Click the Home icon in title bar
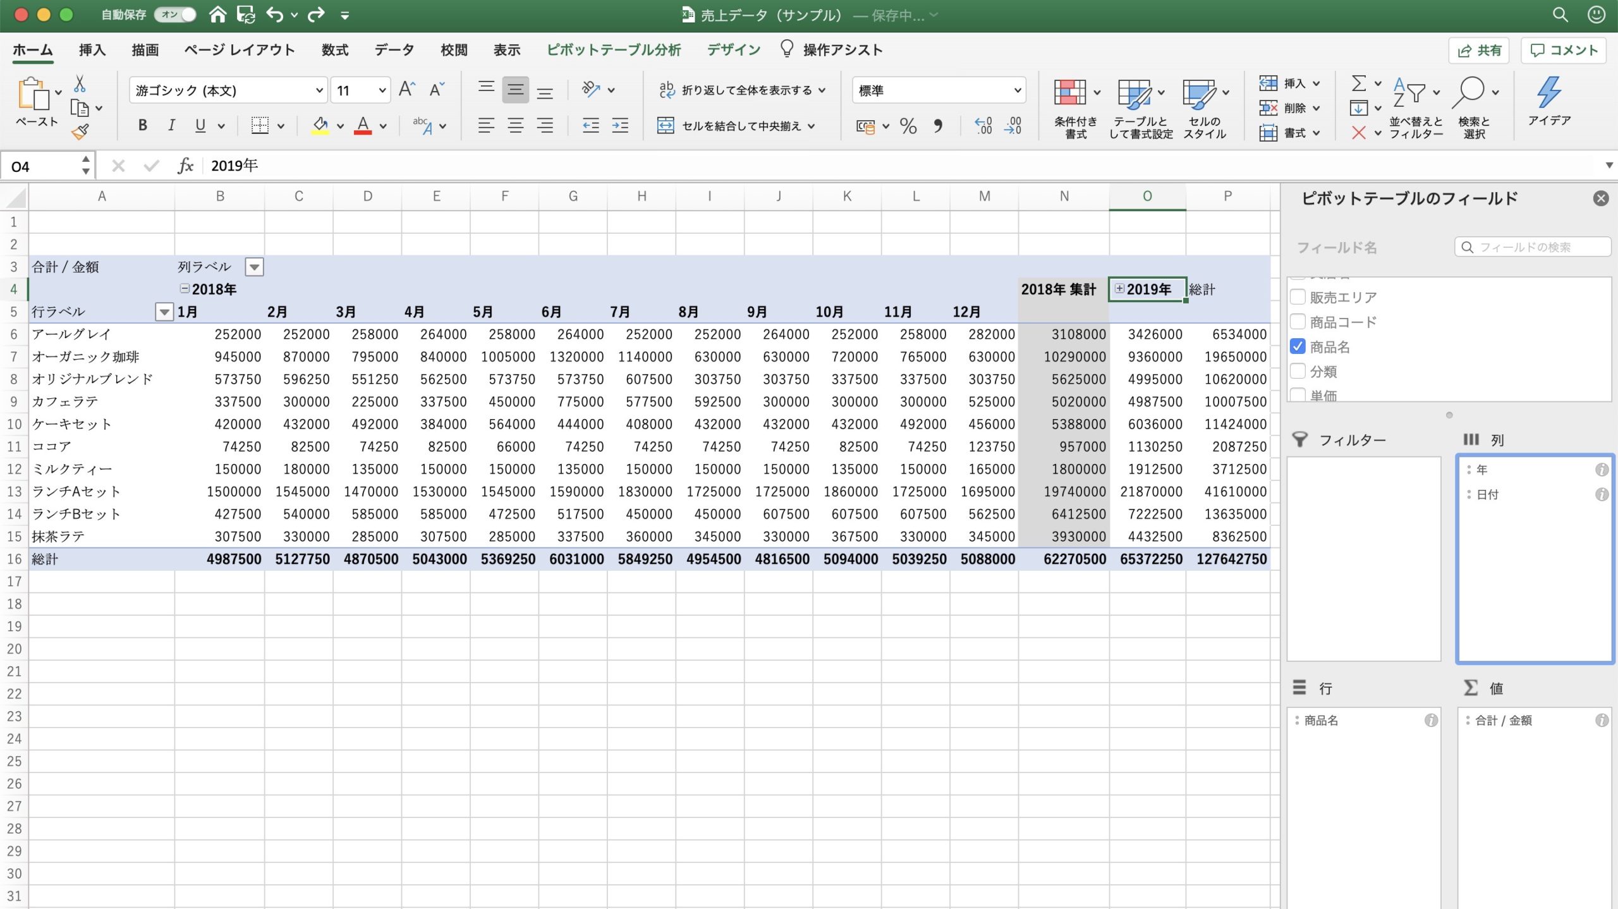This screenshot has width=1618, height=909. coord(217,15)
